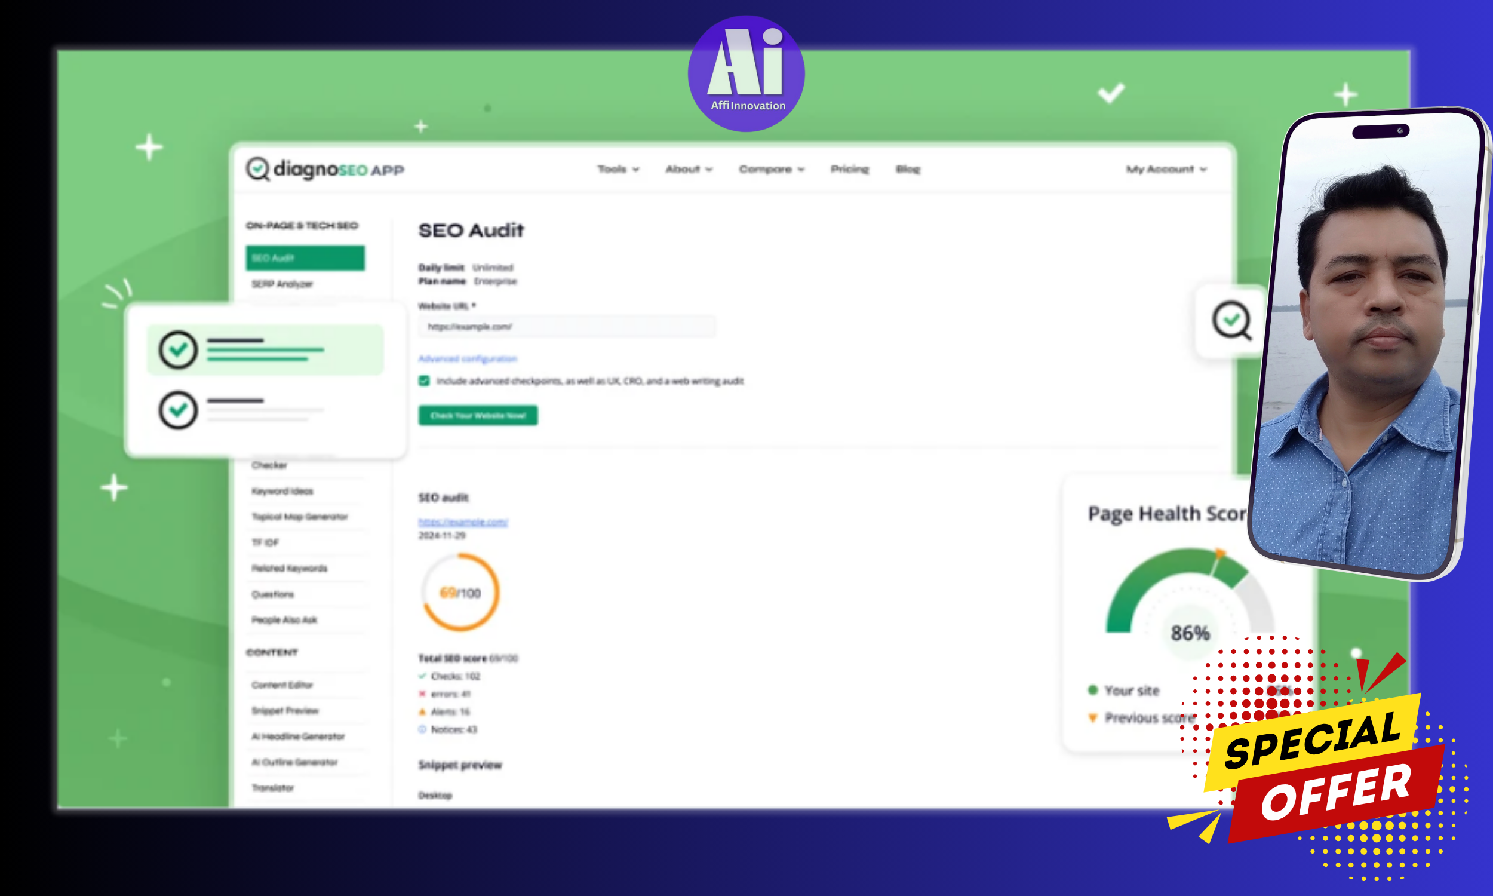
Task: Open SERP Analyzer tool
Action: pos(282,284)
